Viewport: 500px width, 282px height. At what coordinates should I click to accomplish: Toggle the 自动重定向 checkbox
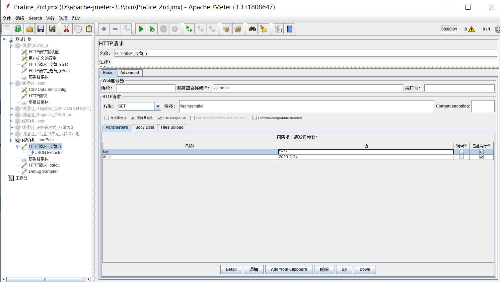click(107, 118)
